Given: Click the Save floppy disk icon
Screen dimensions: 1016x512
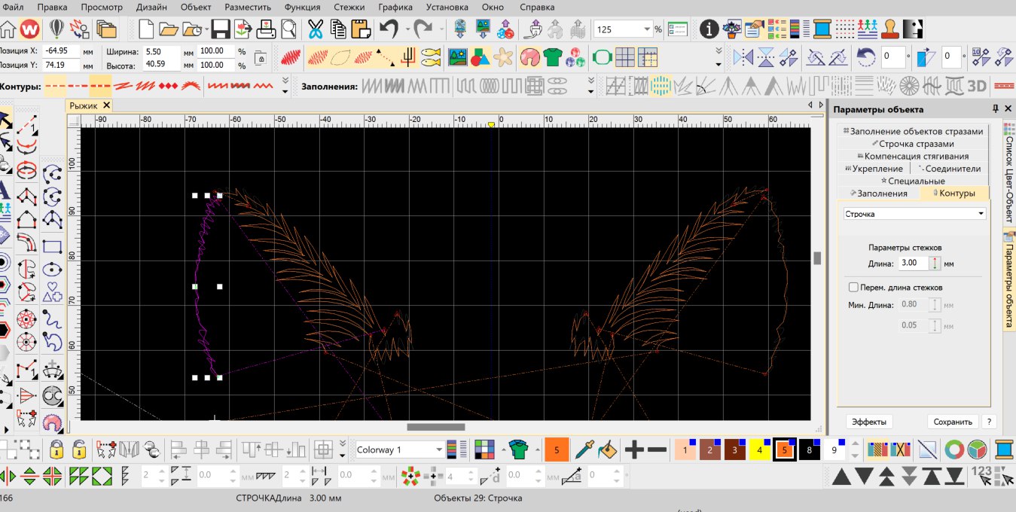Looking at the screenshot, I should tap(221, 29).
